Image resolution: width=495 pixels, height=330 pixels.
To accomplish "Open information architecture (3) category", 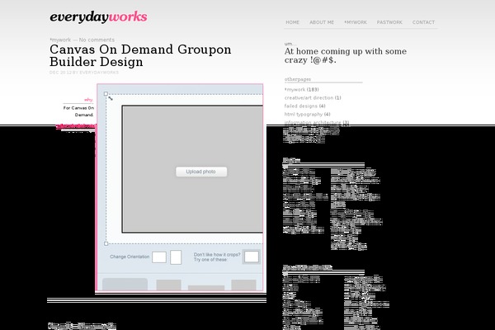I will (317, 123).
